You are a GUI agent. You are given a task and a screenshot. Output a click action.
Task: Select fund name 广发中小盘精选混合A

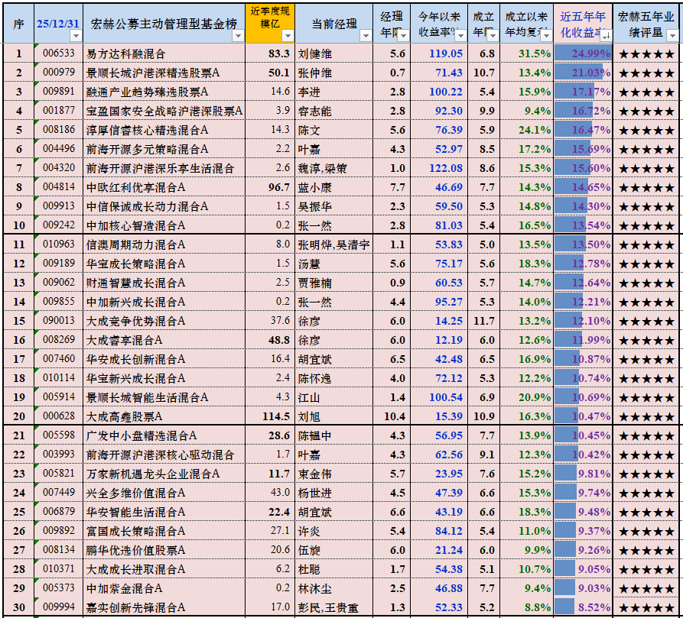tap(141, 437)
